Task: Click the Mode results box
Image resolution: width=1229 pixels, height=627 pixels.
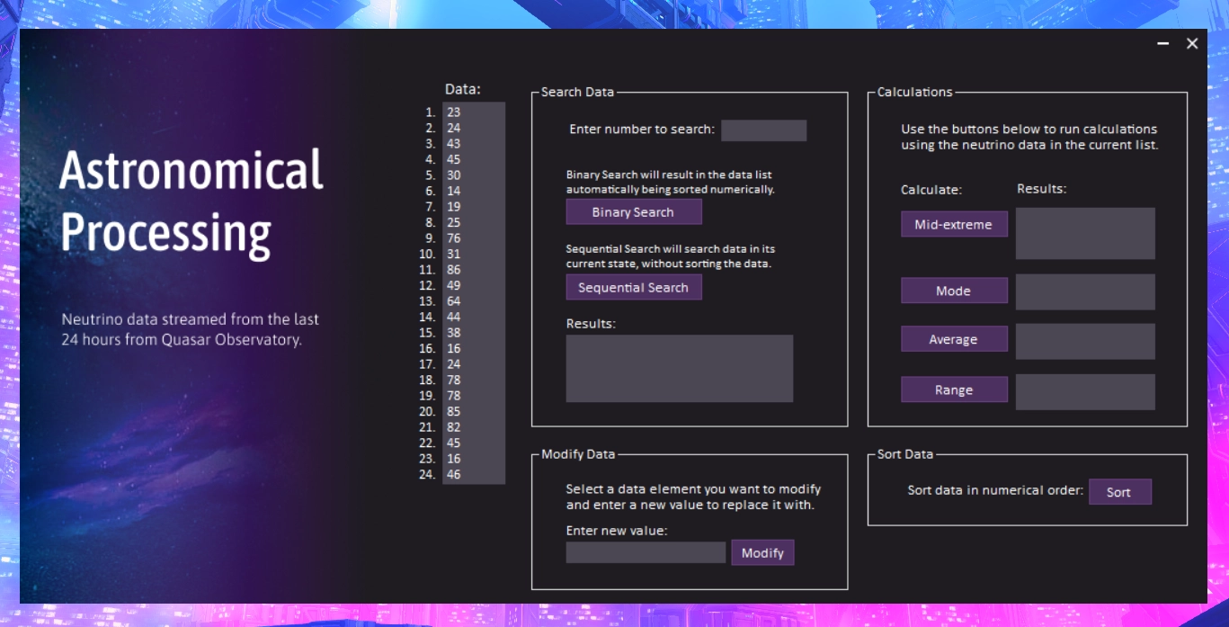Action: coord(1085,292)
